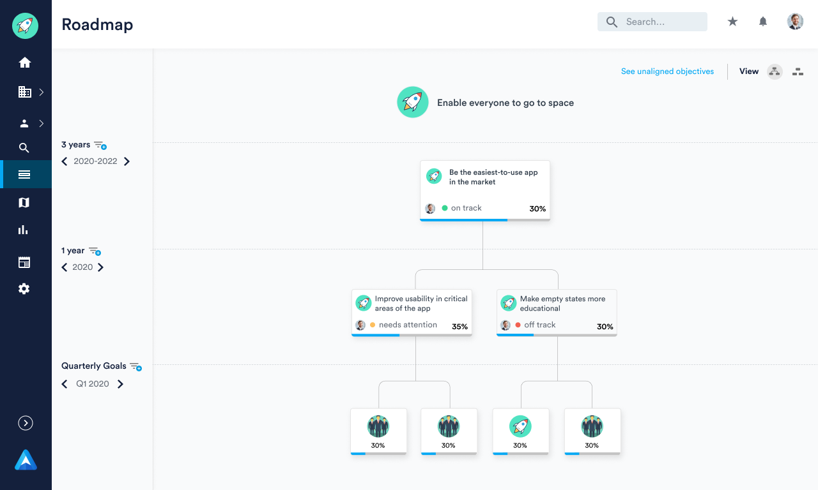Screen dimensions: 818x490
Task: Click progress bar of Improve usability card
Action: 412,335
